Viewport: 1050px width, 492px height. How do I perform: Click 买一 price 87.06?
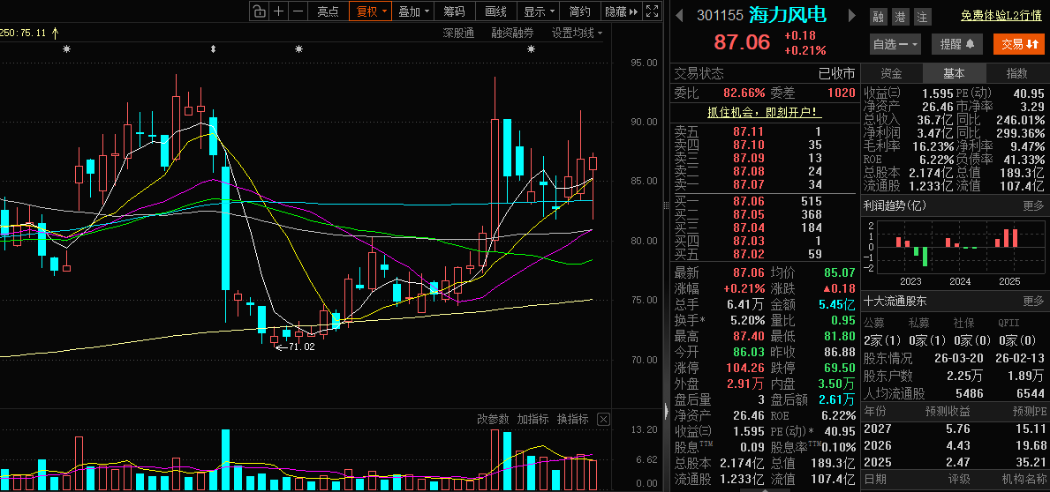pos(749,201)
